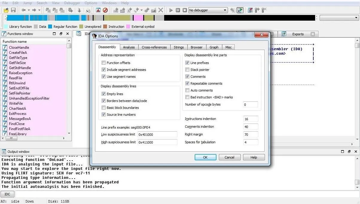
Task: Click the blue Regular function legend swatch
Action: [50, 27]
